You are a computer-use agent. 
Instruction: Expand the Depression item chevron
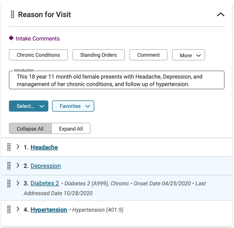coord(18,165)
